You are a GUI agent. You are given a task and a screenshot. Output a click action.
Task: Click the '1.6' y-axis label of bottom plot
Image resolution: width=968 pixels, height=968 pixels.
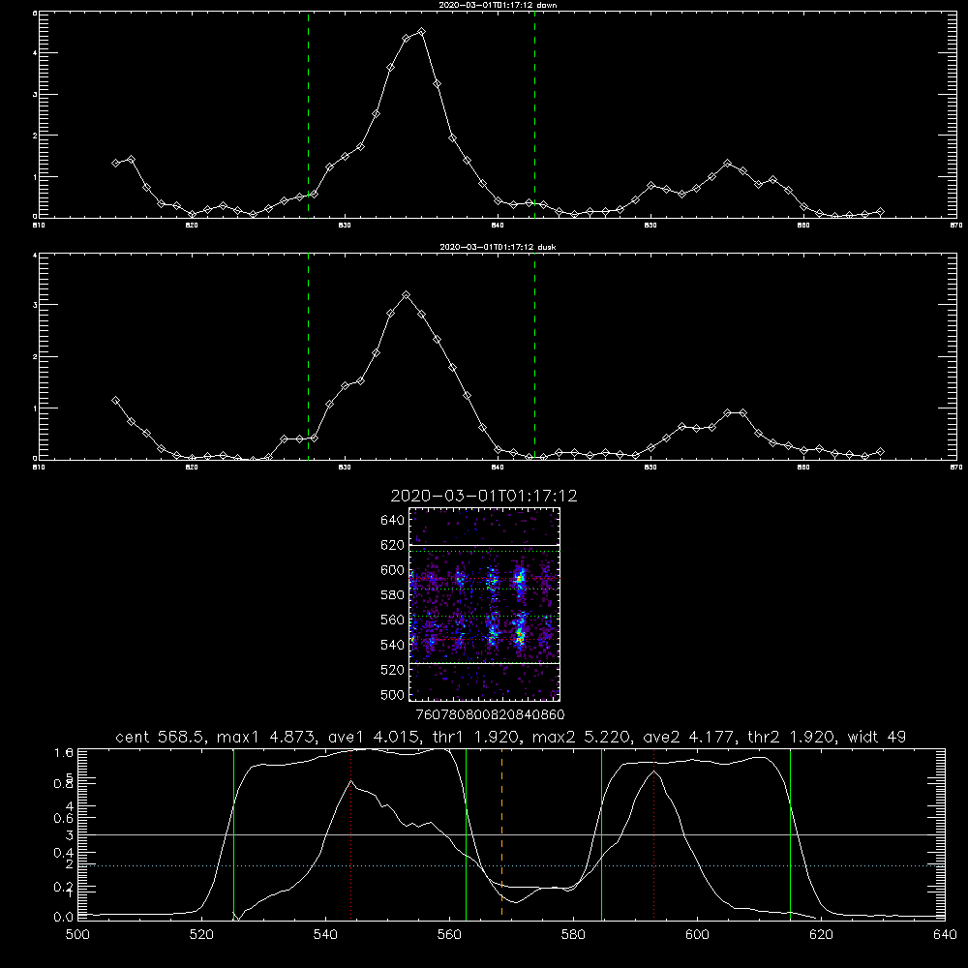pyautogui.click(x=64, y=752)
